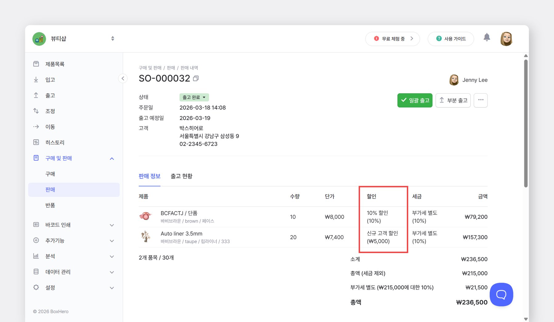Open the 출고 완료 status dropdown
This screenshot has height=322, width=554.
pos(194,97)
